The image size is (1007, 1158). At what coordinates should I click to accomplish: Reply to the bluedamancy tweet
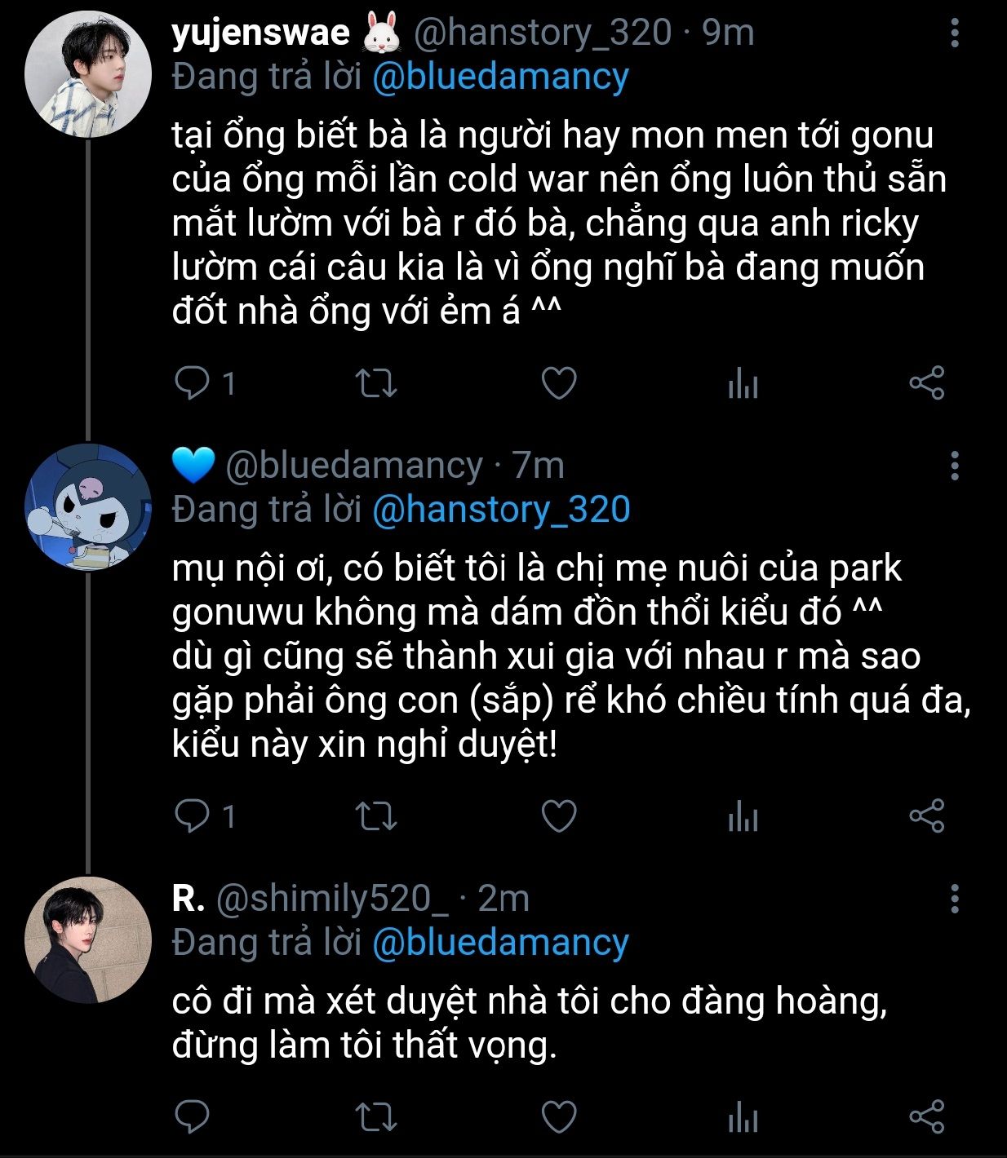[x=193, y=815]
